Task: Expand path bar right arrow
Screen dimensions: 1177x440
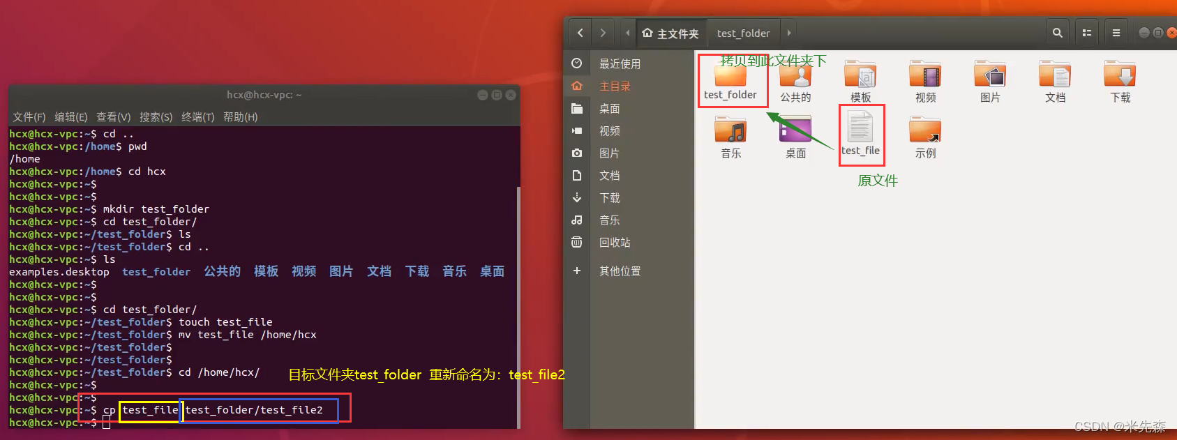Action: [x=789, y=33]
